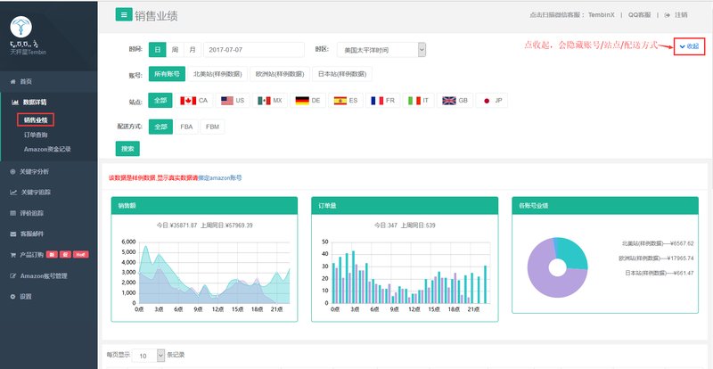This screenshot has width=713, height=369.
Task: Click the 销售业绩 page title
Action: click(x=156, y=16)
